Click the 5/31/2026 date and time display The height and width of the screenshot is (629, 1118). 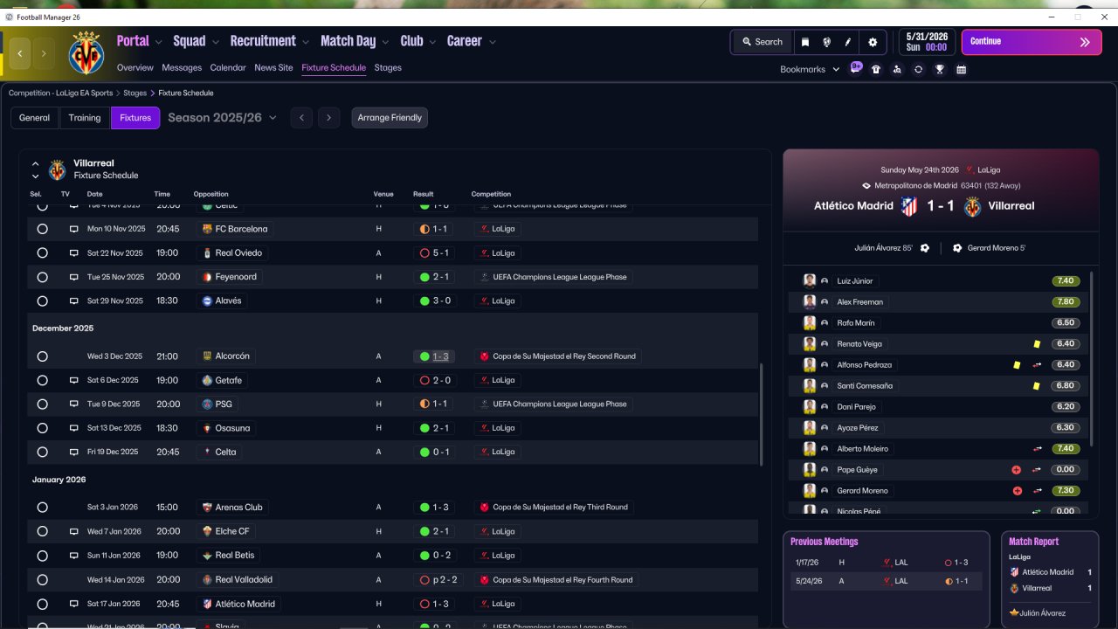click(x=927, y=42)
